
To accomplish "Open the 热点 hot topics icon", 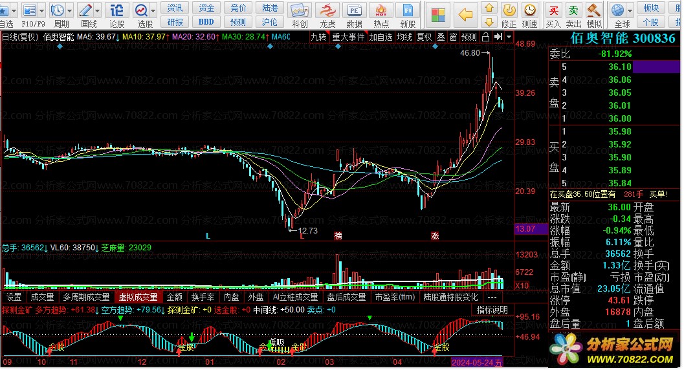I will pos(381,10).
